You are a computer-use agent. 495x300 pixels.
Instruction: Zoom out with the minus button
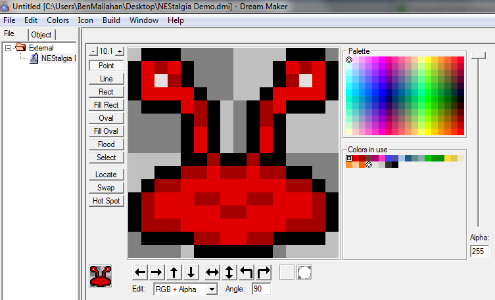tap(93, 51)
